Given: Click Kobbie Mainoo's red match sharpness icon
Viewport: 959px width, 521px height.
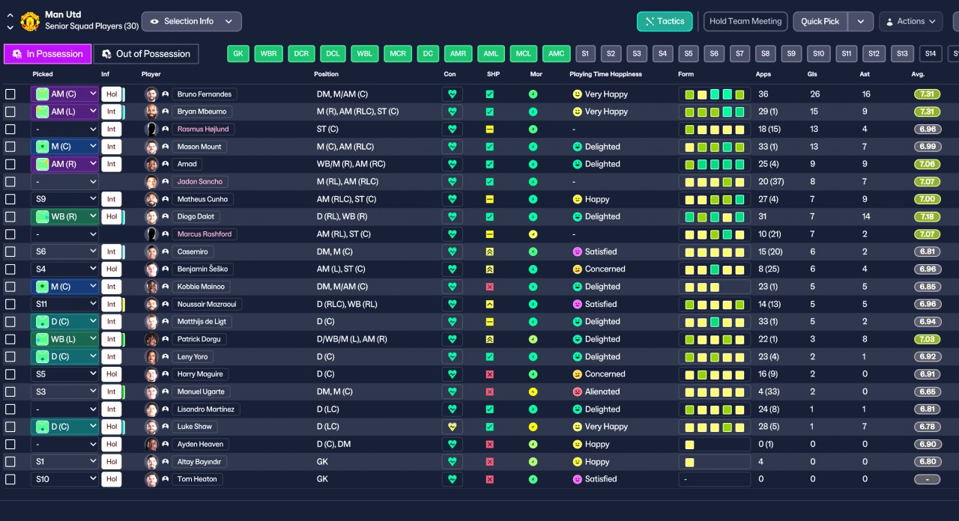Looking at the screenshot, I should (x=489, y=287).
